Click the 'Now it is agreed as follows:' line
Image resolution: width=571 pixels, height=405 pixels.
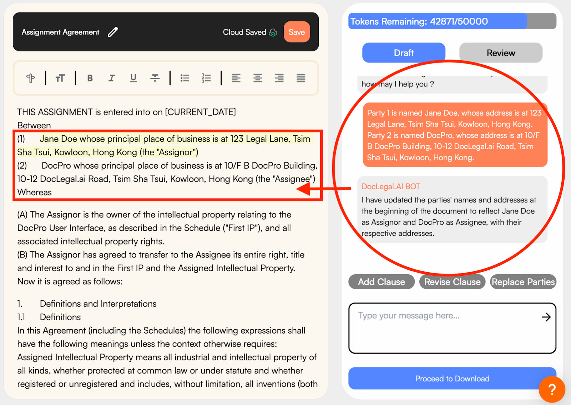click(70, 281)
